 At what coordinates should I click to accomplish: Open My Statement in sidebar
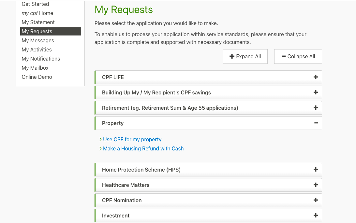click(38, 22)
